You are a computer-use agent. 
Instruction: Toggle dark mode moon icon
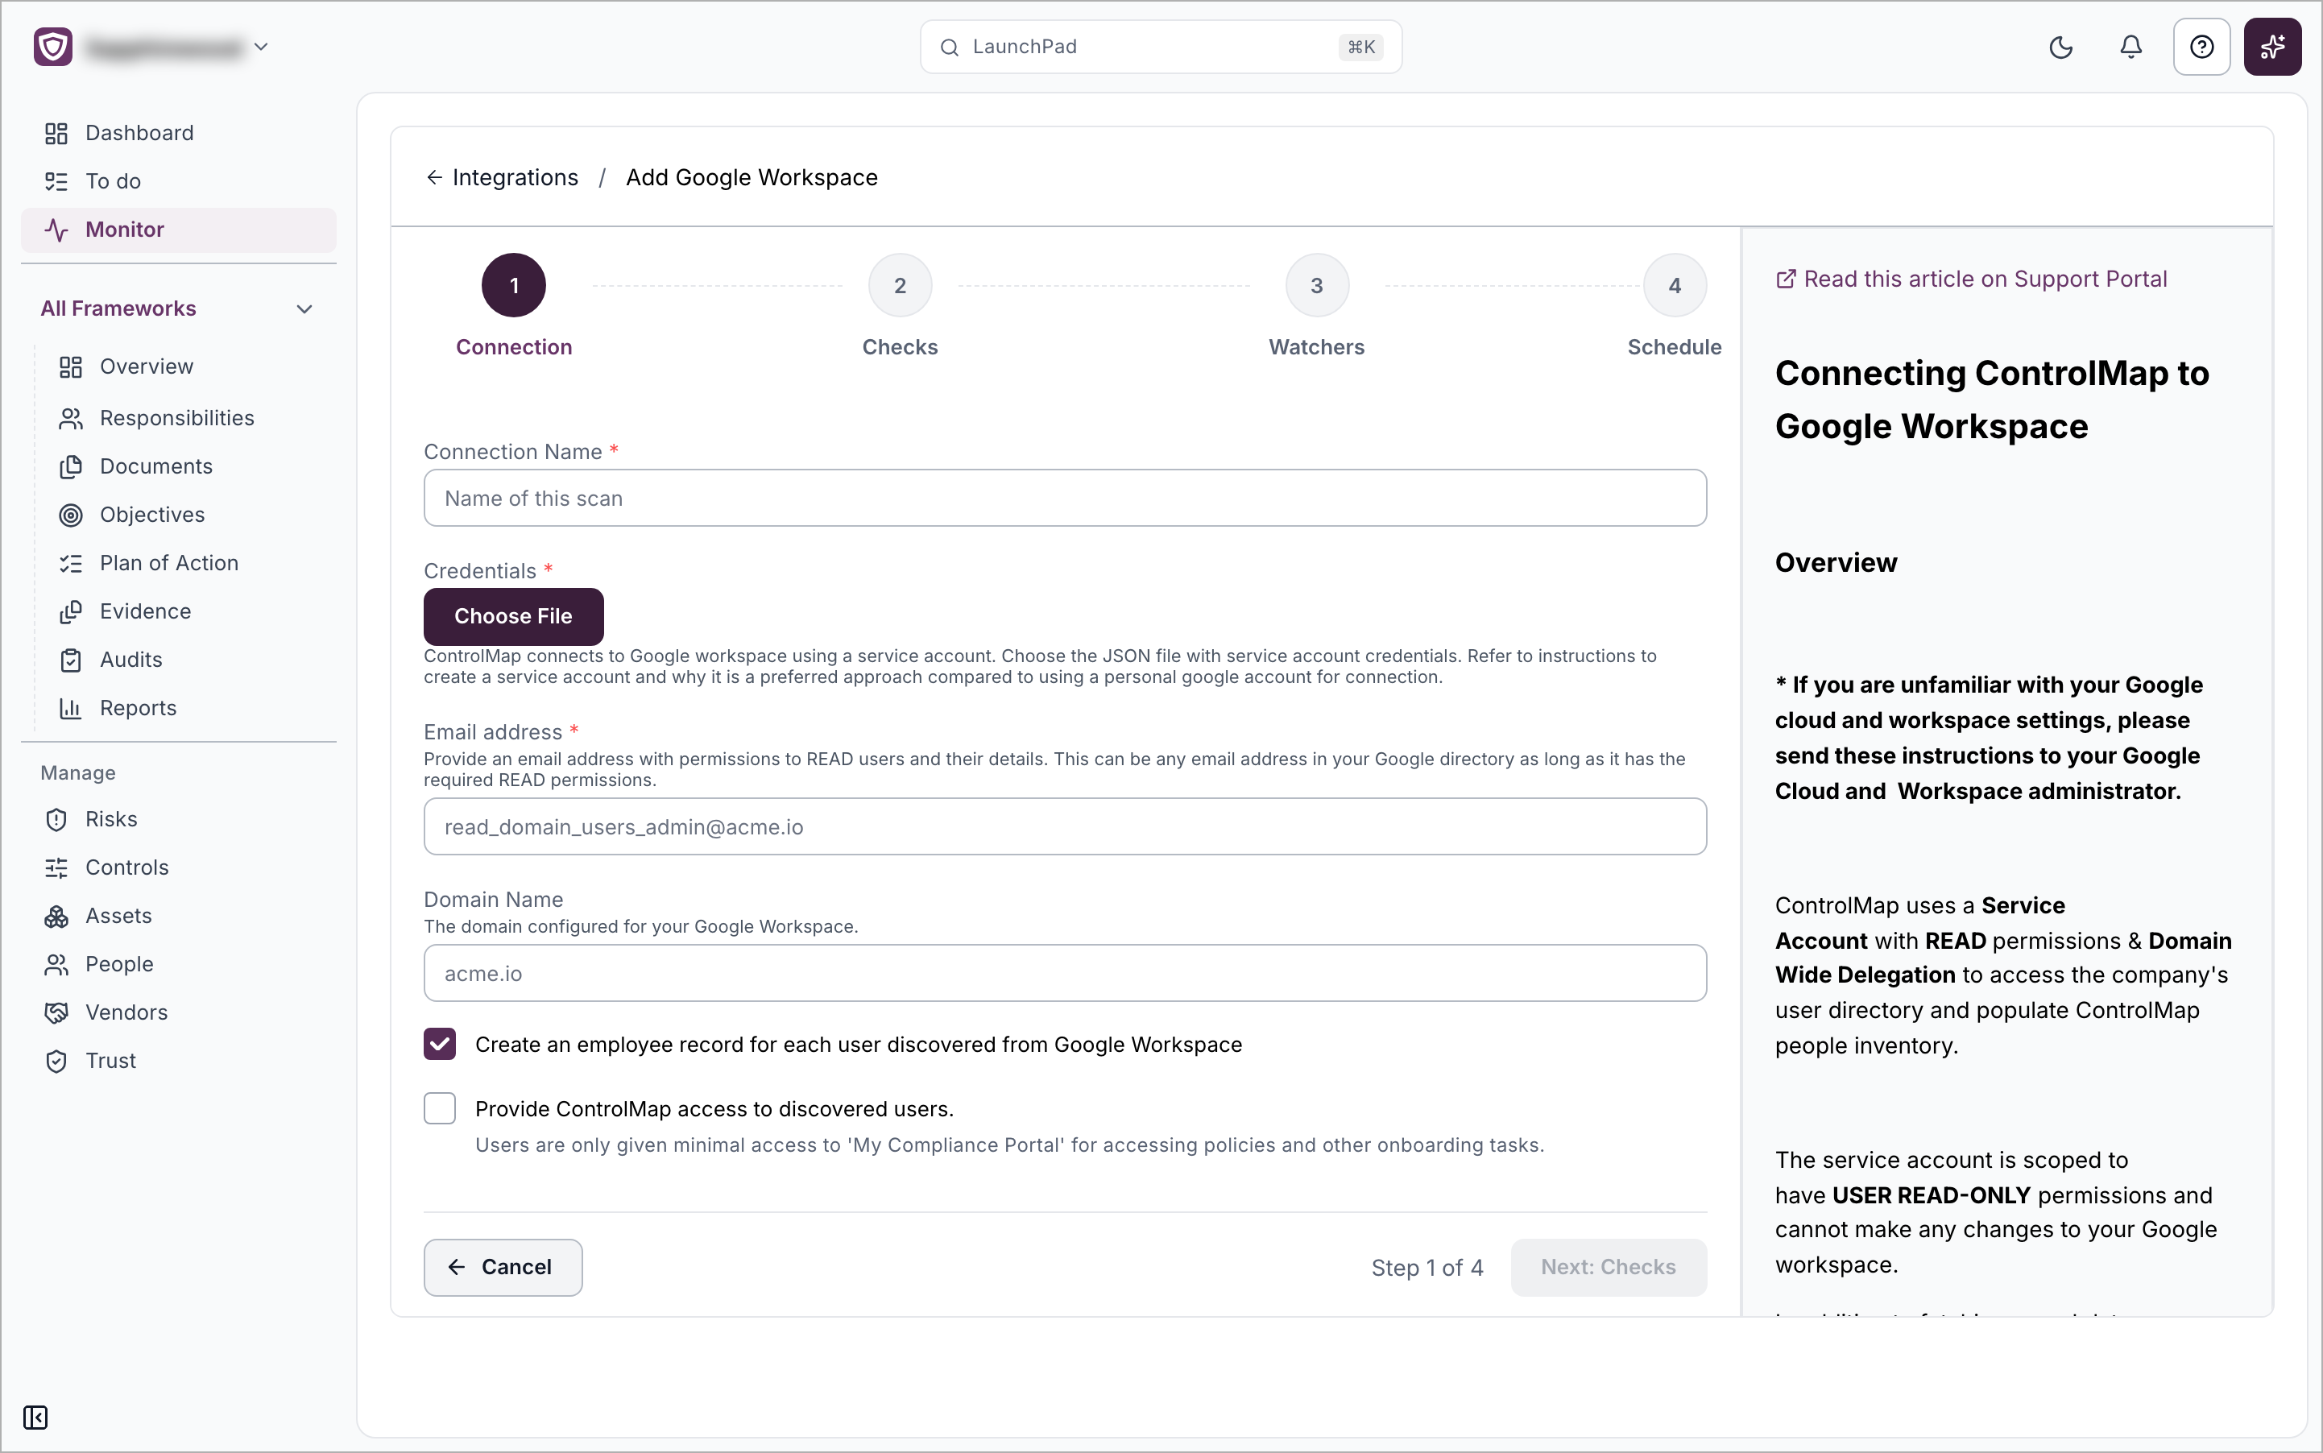coord(2060,47)
